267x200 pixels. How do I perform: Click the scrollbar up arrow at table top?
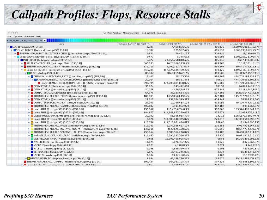(x=261, y=47)
